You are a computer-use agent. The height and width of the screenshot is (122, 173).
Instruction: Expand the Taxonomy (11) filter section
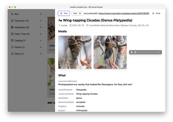pos(41,21)
